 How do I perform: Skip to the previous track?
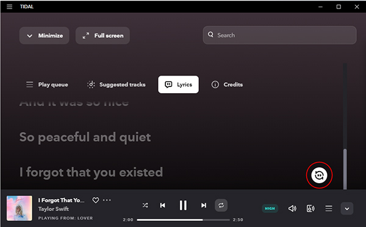coord(163,205)
